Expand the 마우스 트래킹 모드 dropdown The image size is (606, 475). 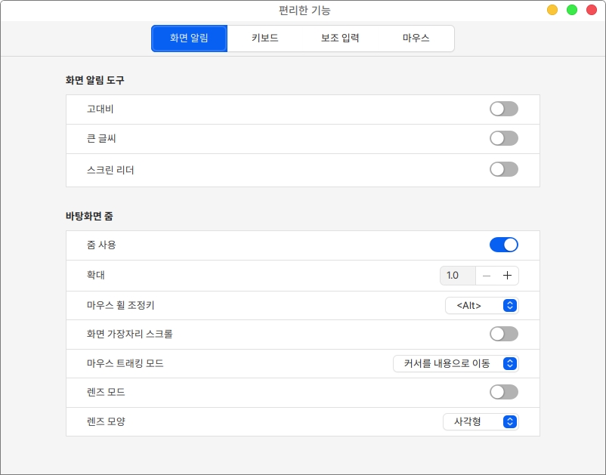point(456,363)
